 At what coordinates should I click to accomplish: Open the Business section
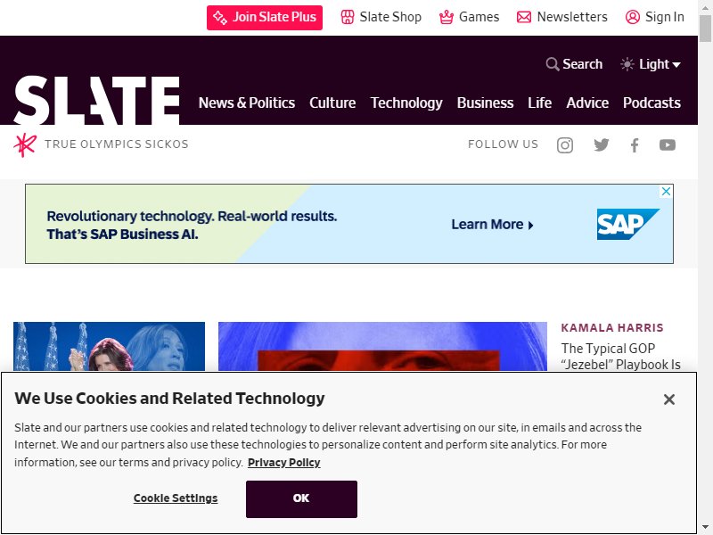[x=485, y=103]
